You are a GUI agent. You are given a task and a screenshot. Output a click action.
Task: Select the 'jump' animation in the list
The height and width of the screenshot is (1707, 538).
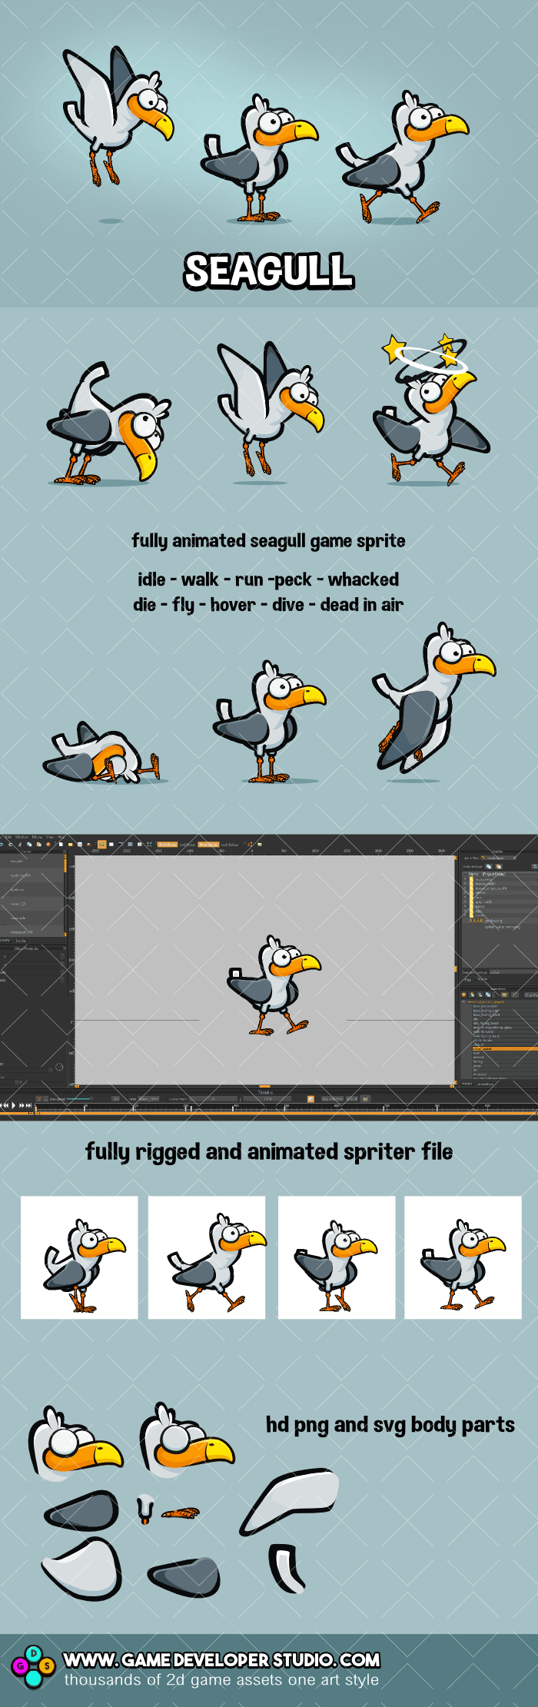477,1066
